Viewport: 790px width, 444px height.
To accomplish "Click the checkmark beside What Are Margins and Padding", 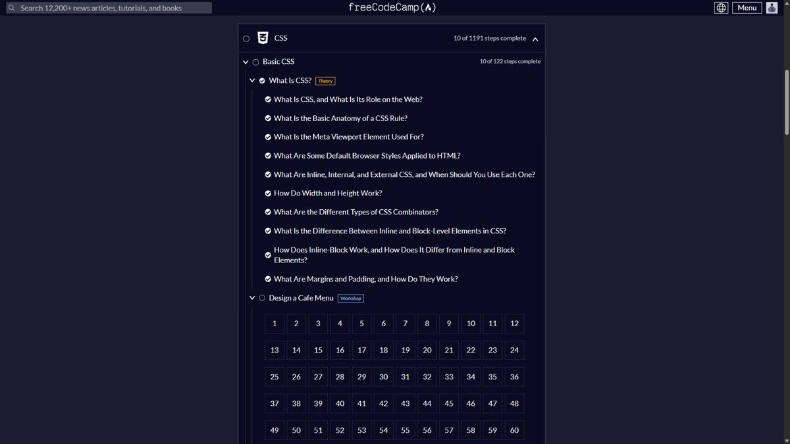I will click(x=268, y=278).
